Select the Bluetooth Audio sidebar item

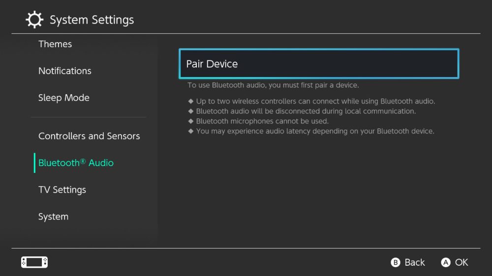tap(76, 163)
